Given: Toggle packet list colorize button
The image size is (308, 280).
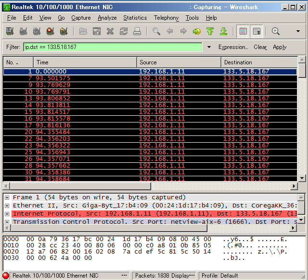Looking at the screenshot, I should pos(243,31).
